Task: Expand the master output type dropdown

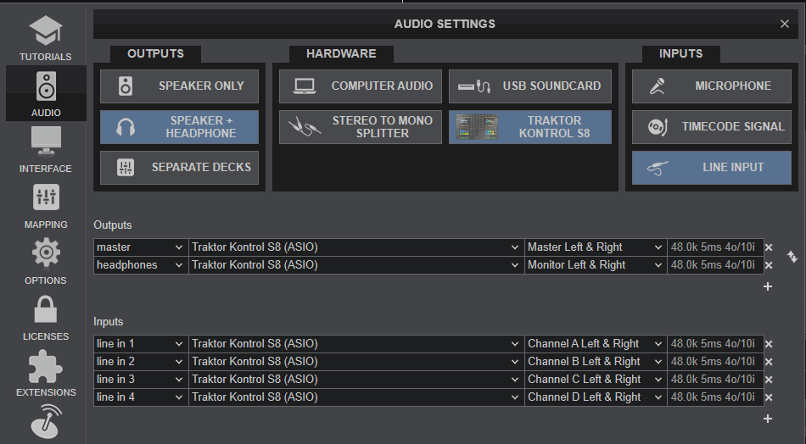Action: click(x=140, y=247)
